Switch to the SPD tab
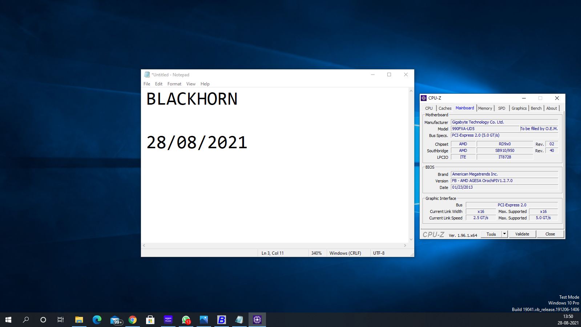581x327 pixels. coord(502,108)
